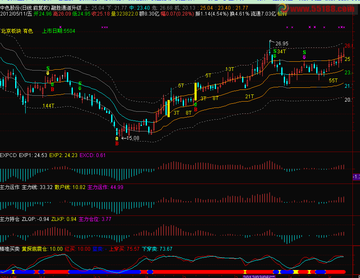
Task: Click the 散户线: 10.82 value
Action: coord(70,187)
